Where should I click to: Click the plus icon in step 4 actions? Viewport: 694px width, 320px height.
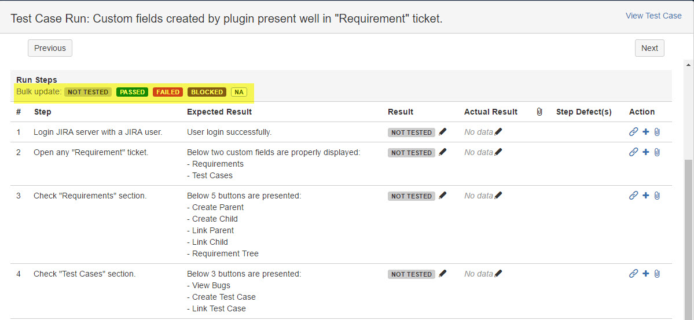click(646, 274)
